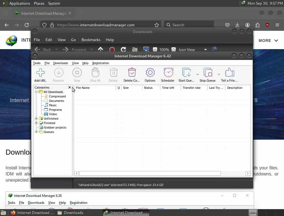Click the horizontal scrollbar left arrow
The width and height of the screenshot is (284, 216).
coord(77,174)
